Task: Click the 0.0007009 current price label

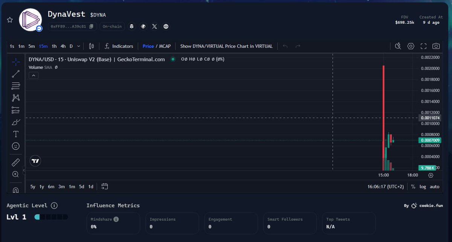Action: (429, 140)
